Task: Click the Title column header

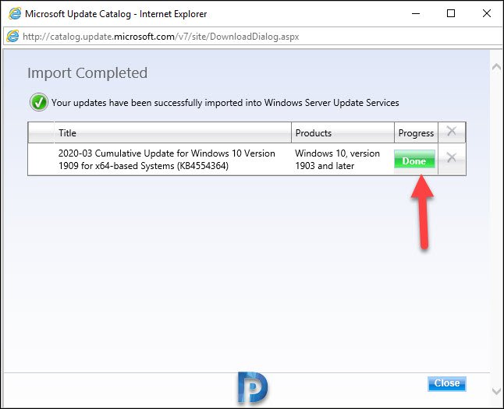Action: 172,133
